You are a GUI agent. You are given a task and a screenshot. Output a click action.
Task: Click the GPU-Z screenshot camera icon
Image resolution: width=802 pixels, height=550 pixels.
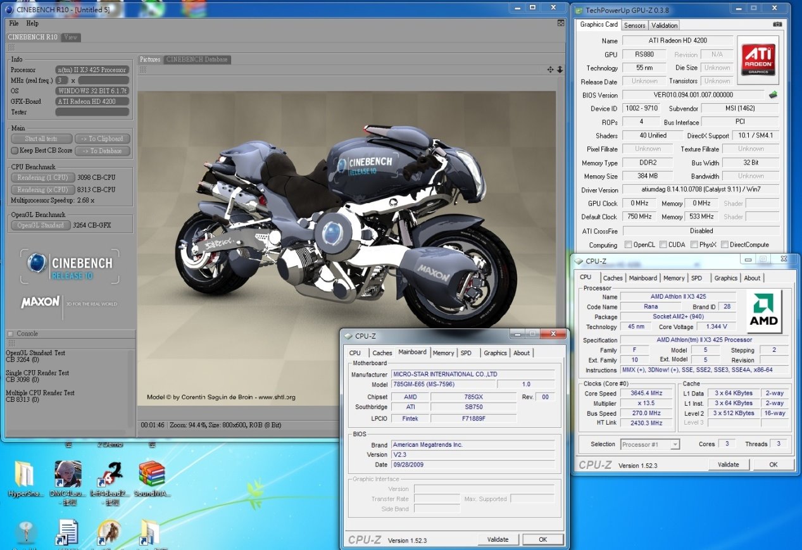point(777,24)
